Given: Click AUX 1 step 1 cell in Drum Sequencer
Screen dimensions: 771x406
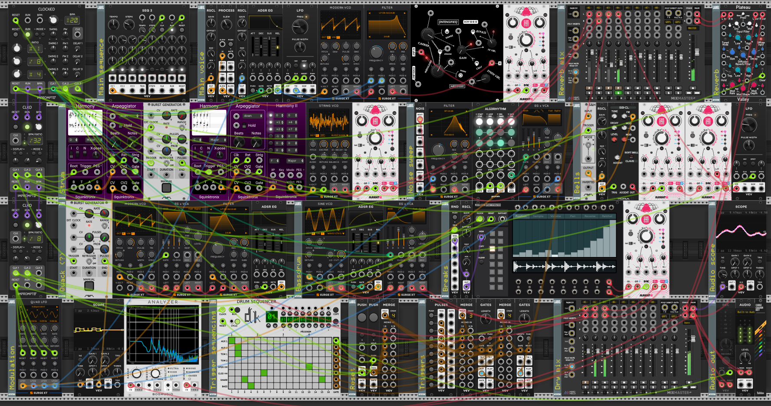Looking at the screenshot, I should click(x=232, y=341).
